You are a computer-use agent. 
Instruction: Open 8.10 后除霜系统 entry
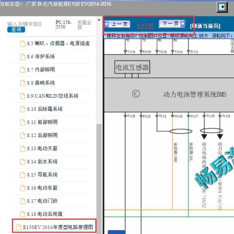(45, 109)
